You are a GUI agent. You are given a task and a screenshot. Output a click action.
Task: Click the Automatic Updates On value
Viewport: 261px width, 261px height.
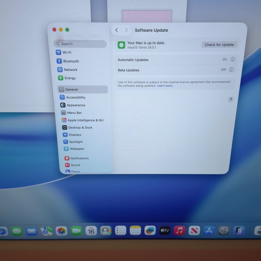(225, 59)
